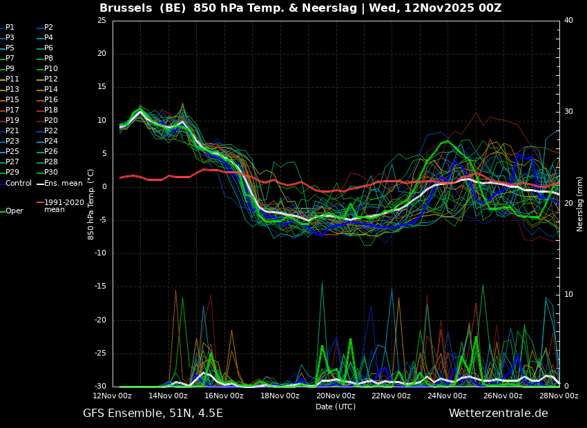The image size is (587, 428).
Task: Click the P21 legend entry
Action: pos(12,131)
